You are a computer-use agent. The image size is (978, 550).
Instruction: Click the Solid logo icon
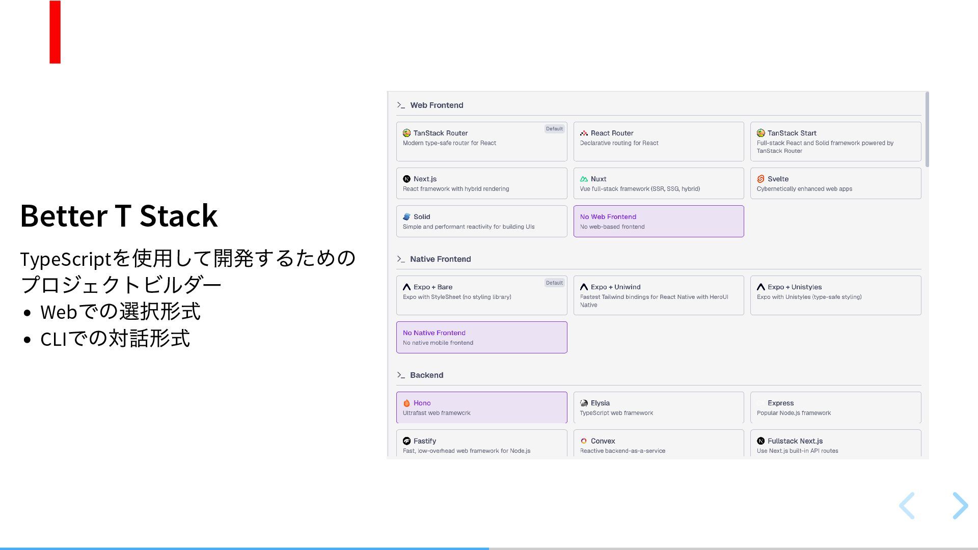pyautogui.click(x=406, y=216)
